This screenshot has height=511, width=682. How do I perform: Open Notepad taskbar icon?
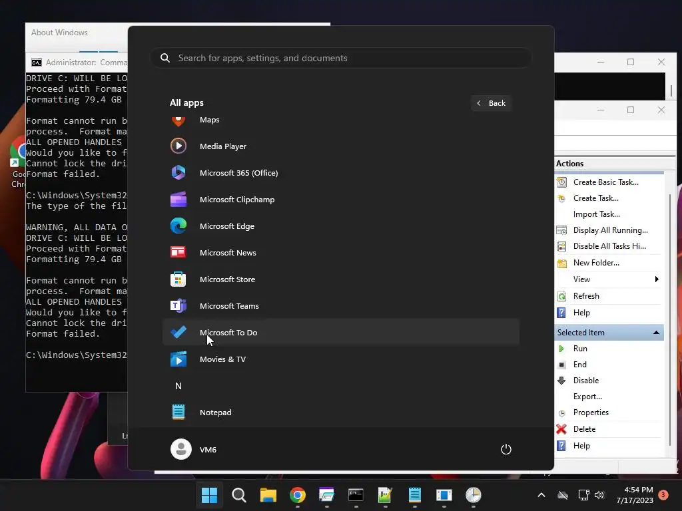pos(414,495)
